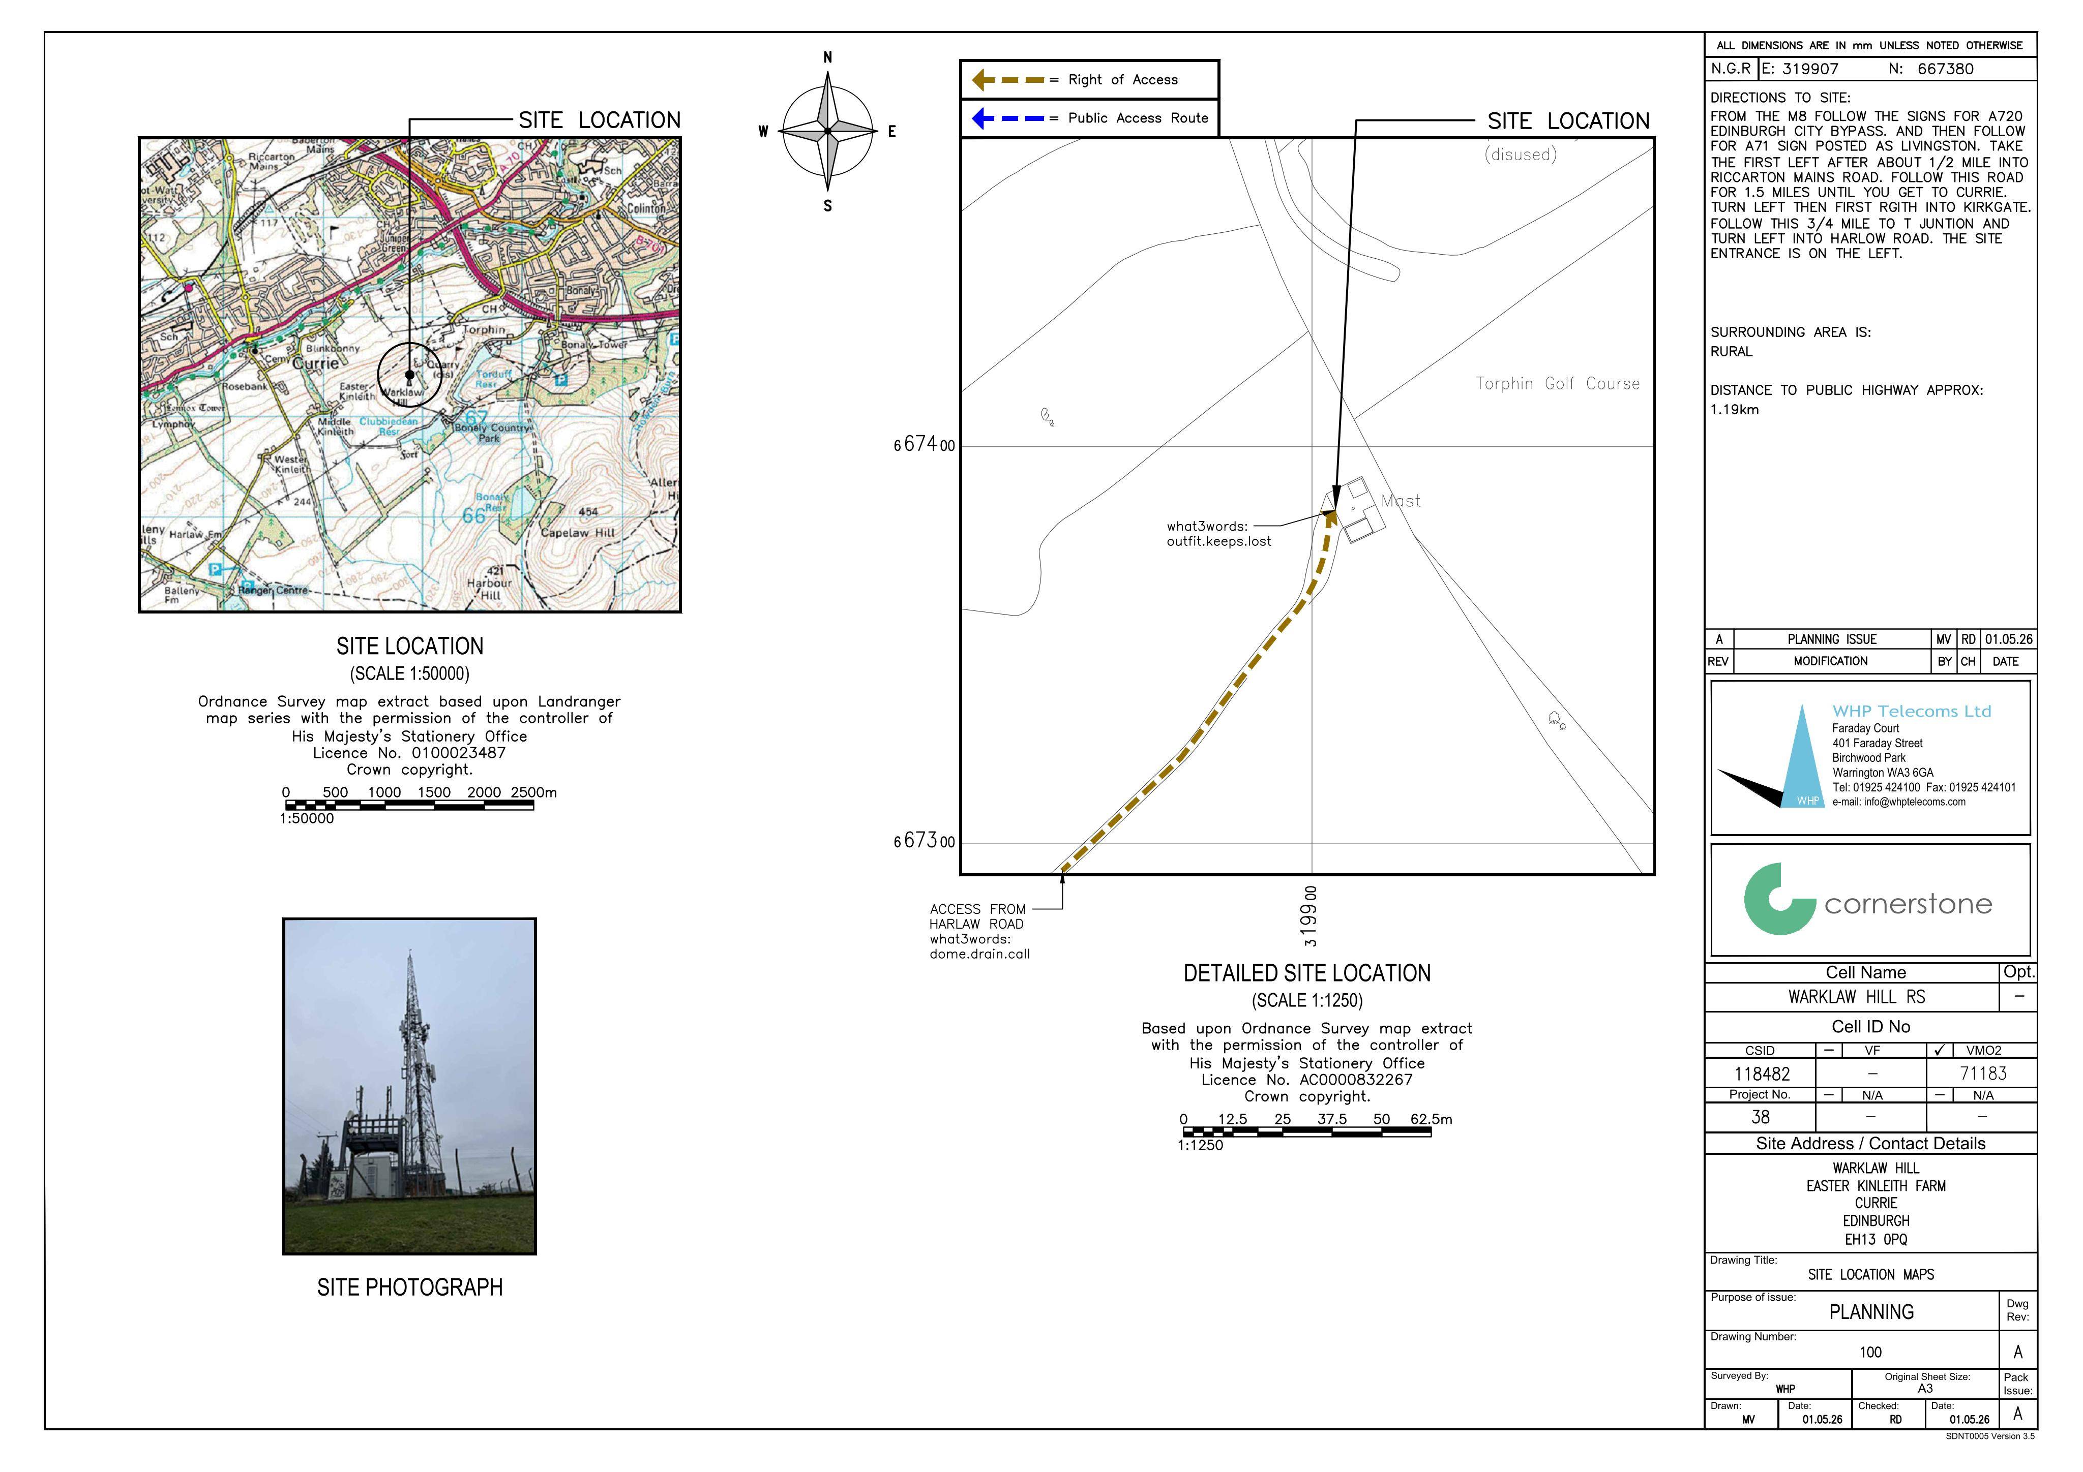Click the 1:50000 scale bar
Screen dimensions: 2083x1472
click(x=409, y=805)
